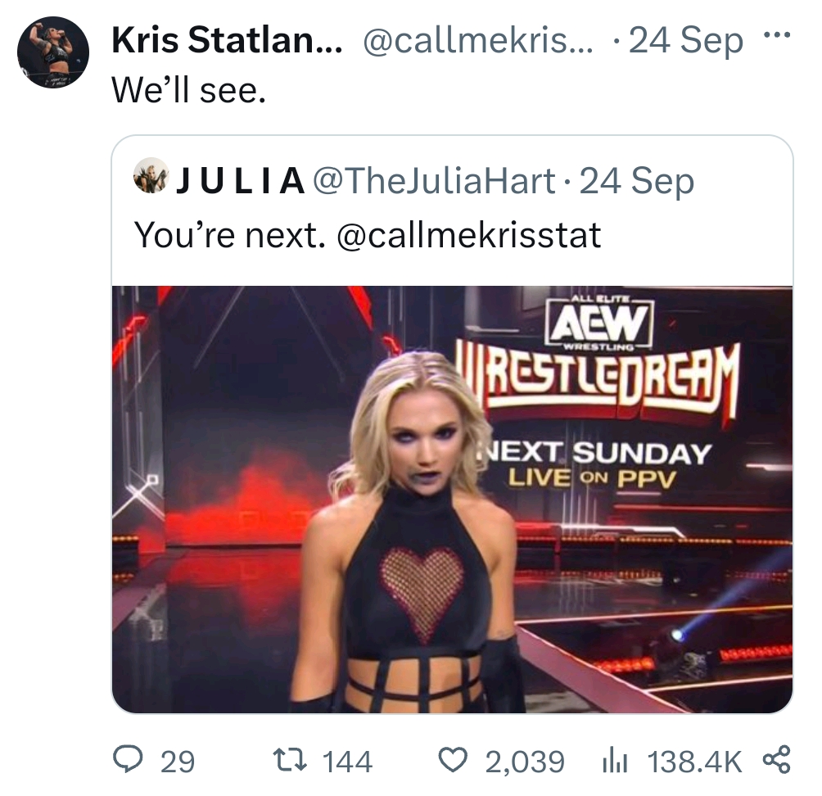Open the @callmekris... handle link
This screenshot has height=796, width=822.
[478, 40]
